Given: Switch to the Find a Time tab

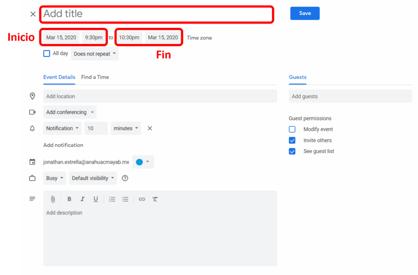Looking at the screenshot, I should (x=95, y=77).
